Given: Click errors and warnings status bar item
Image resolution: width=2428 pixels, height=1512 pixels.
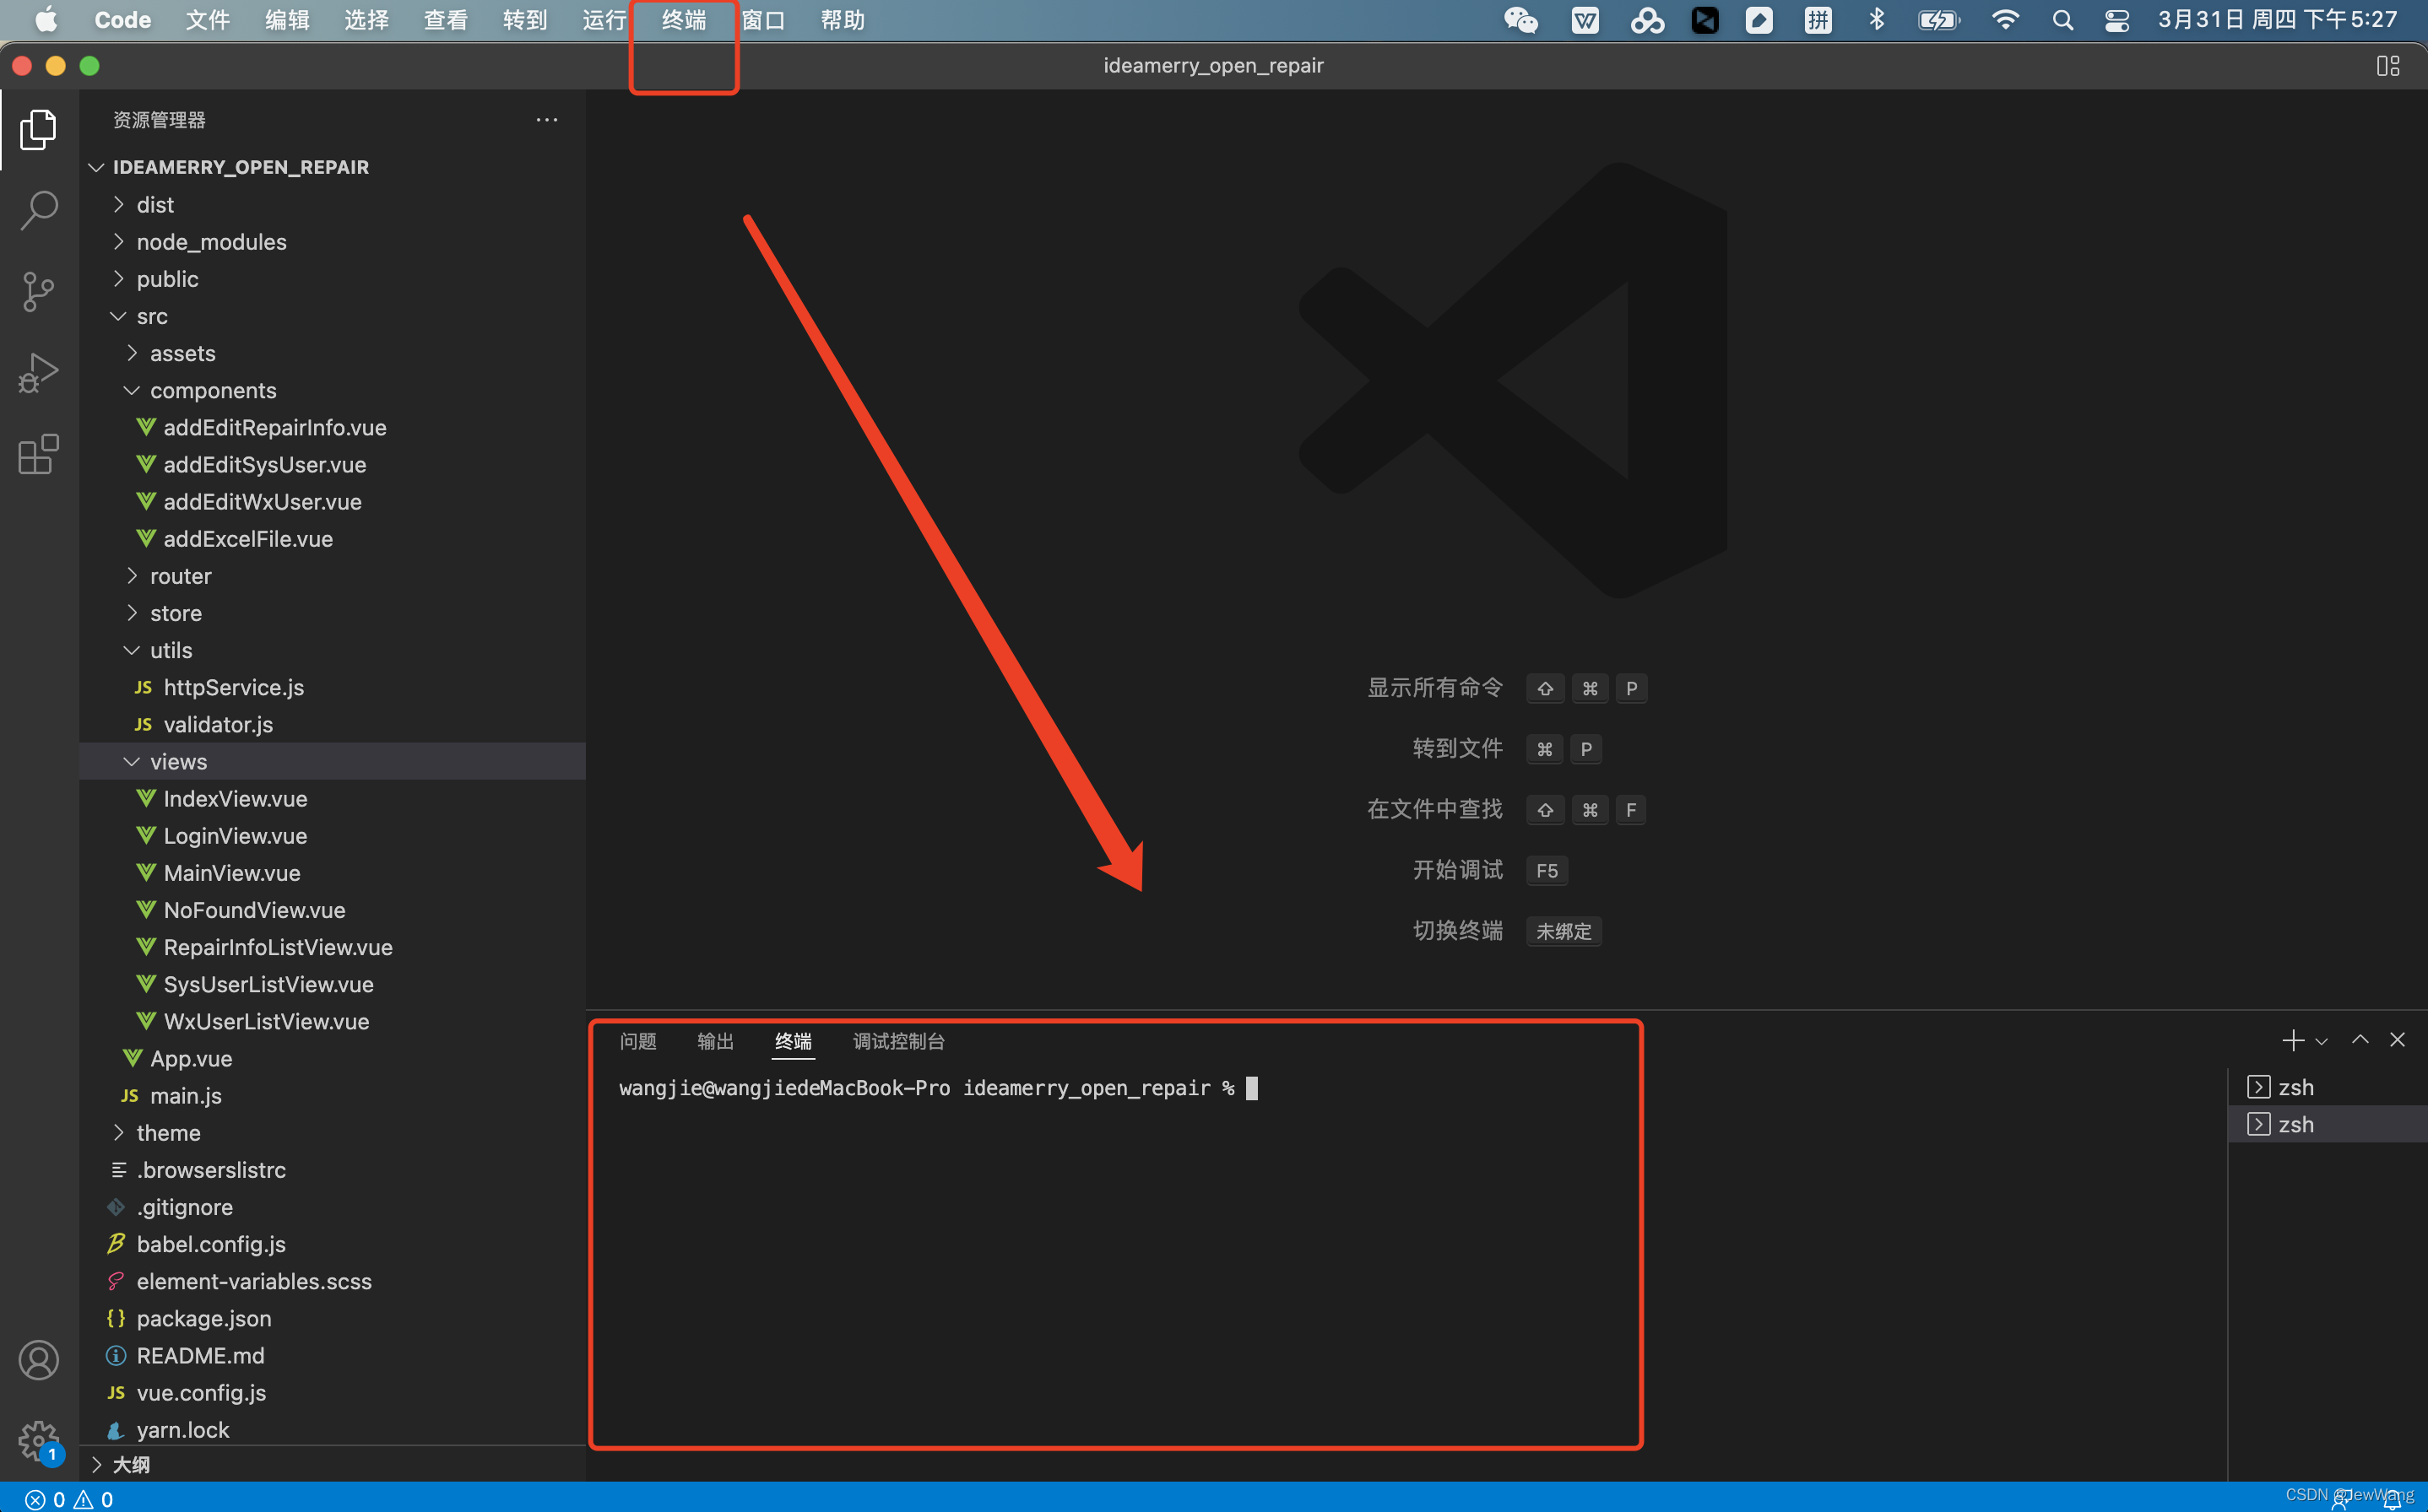Looking at the screenshot, I should (69, 1499).
